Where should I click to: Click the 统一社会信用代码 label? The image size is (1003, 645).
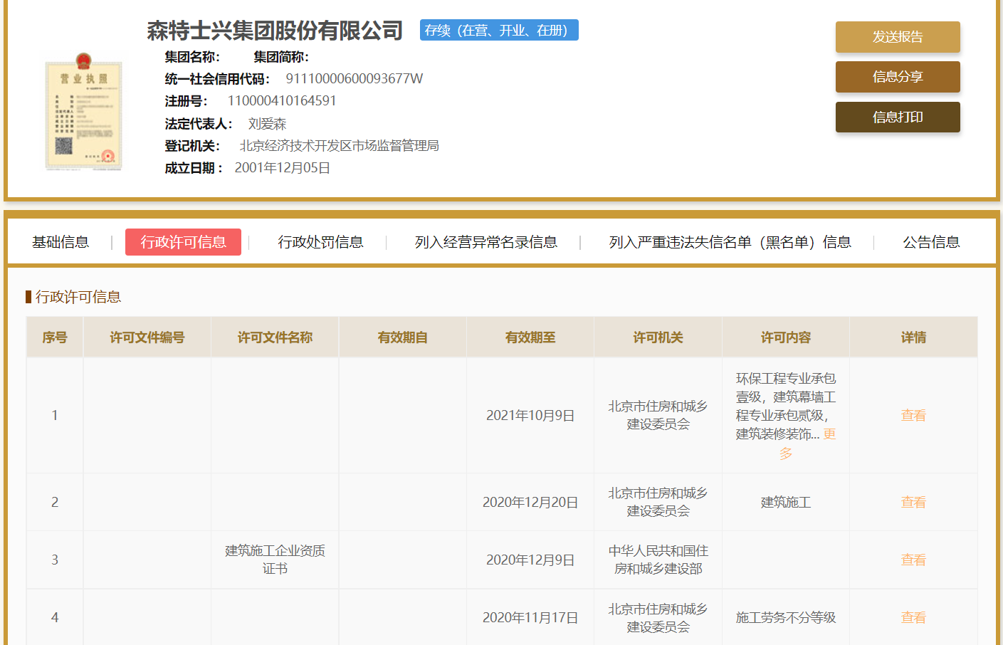pos(217,79)
